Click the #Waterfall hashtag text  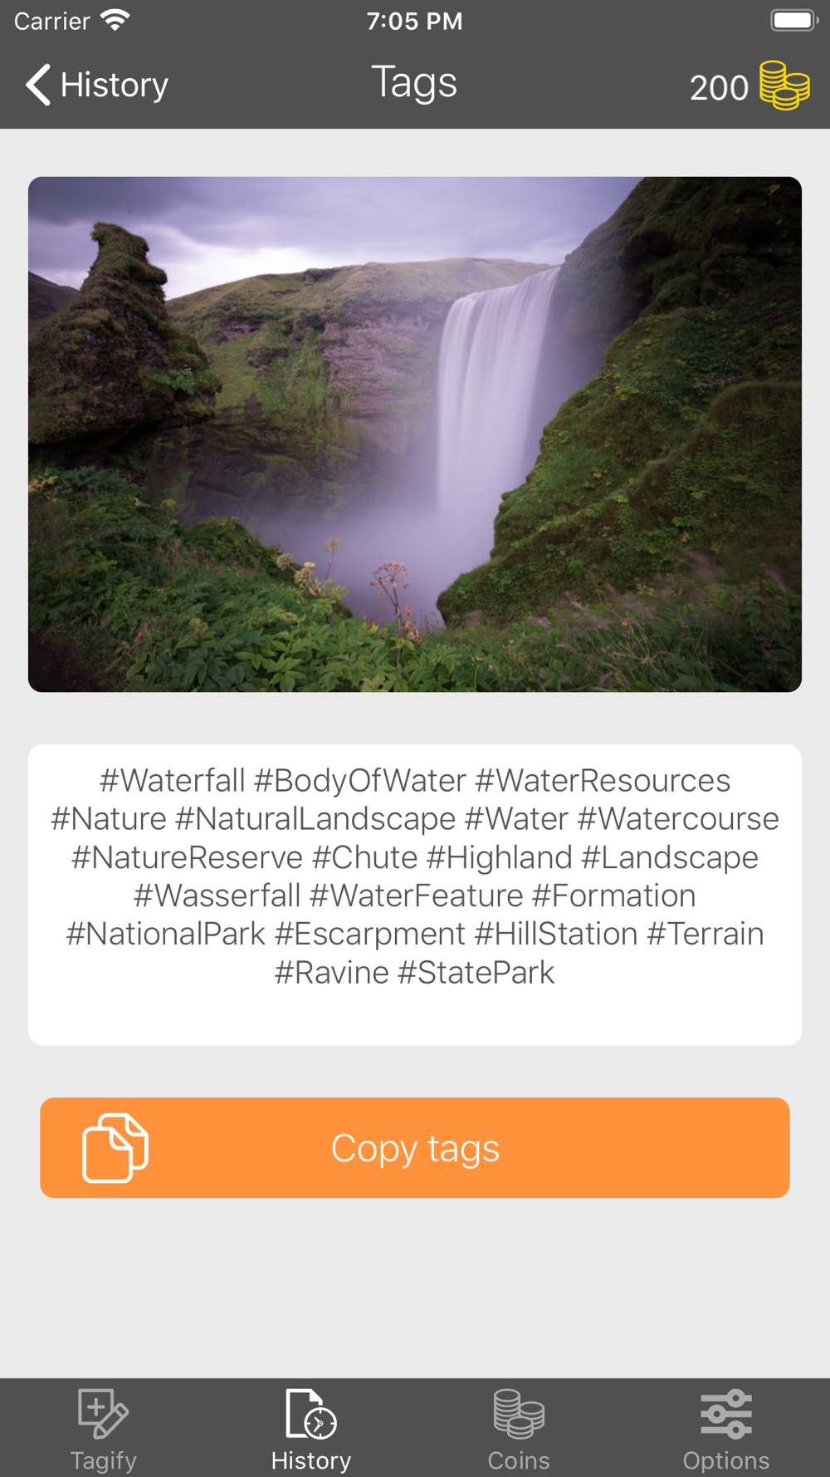coord(173,781)
